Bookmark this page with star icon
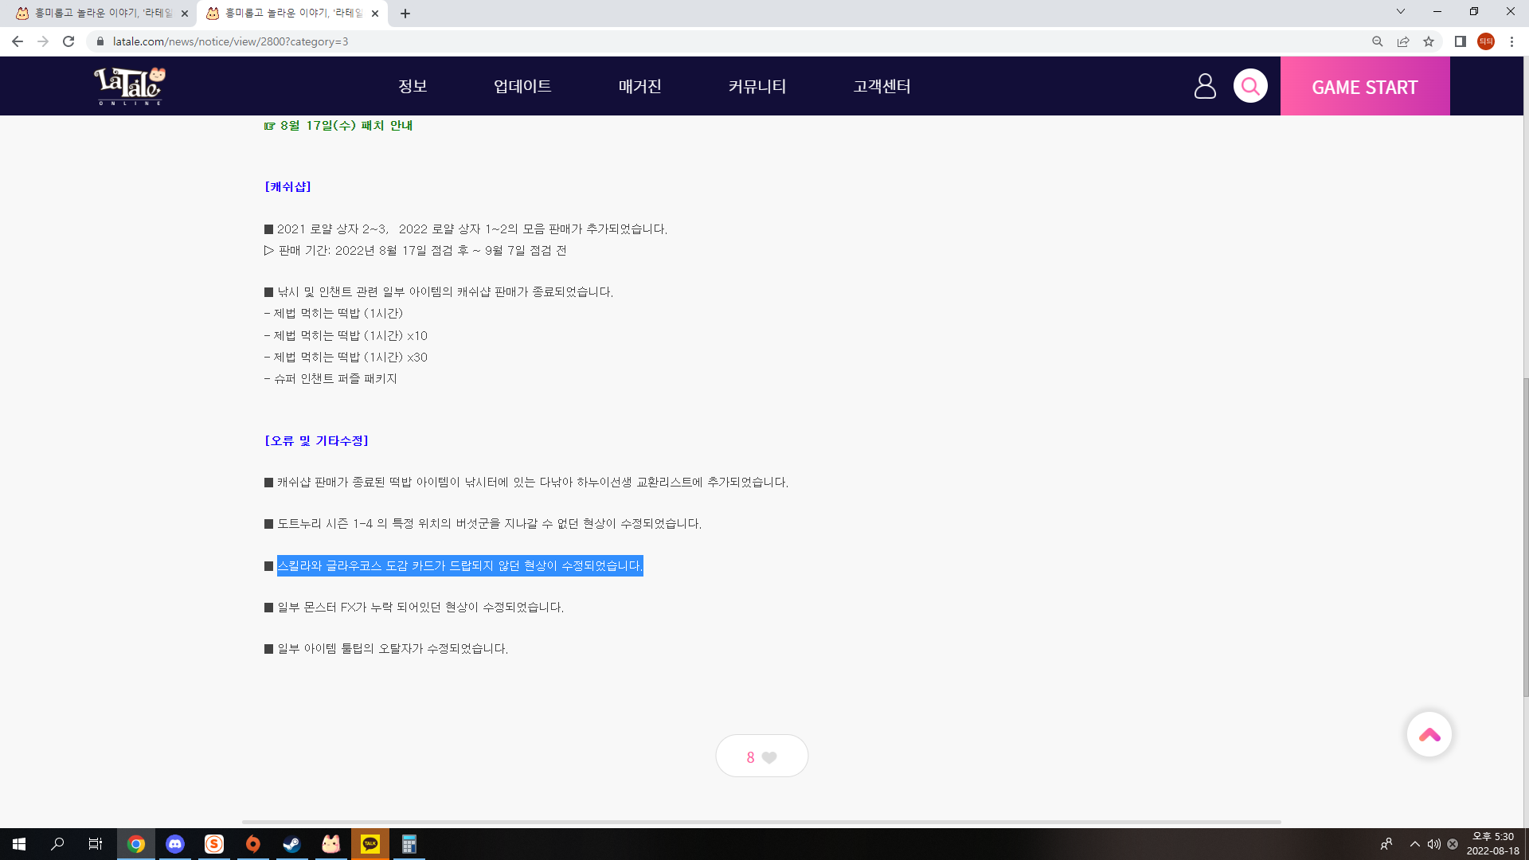This screenshot has height=860, width=1529. coord(1429,41)
